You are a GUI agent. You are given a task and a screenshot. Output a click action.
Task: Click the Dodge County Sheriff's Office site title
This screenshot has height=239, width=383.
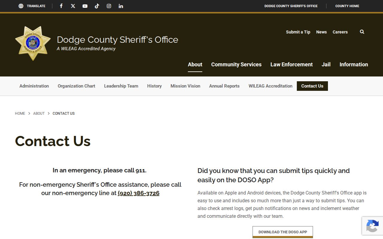tap(117, 40)
